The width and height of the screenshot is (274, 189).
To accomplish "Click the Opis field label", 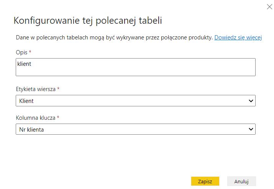I will point(21,52).
